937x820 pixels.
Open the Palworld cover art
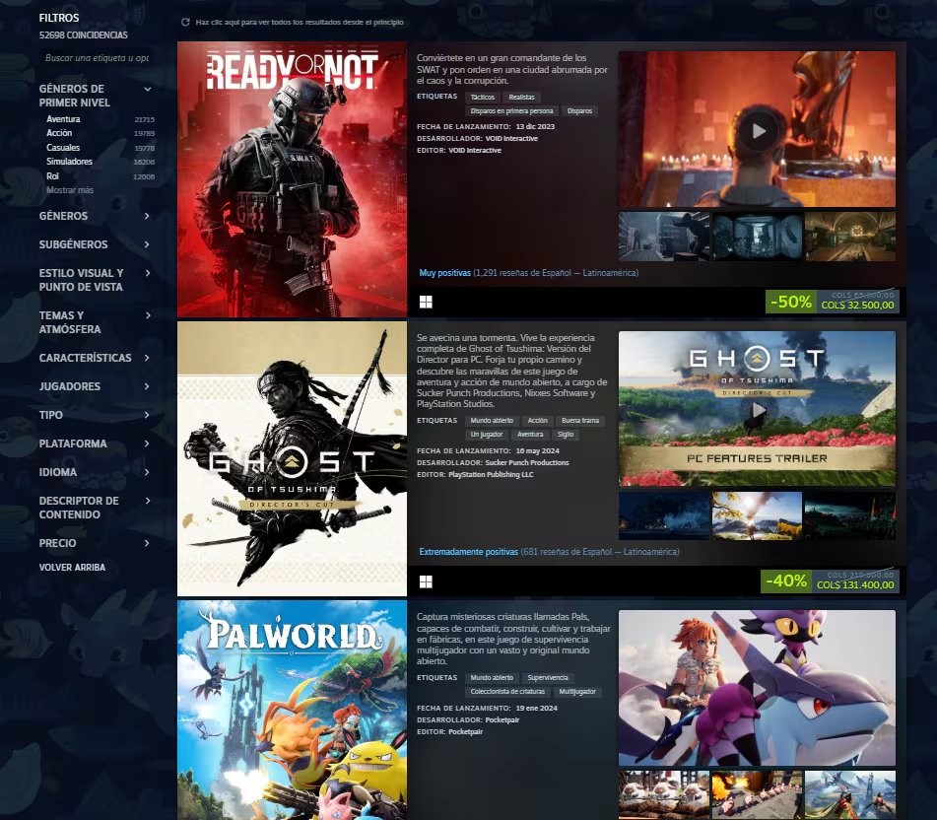[293, 710]
